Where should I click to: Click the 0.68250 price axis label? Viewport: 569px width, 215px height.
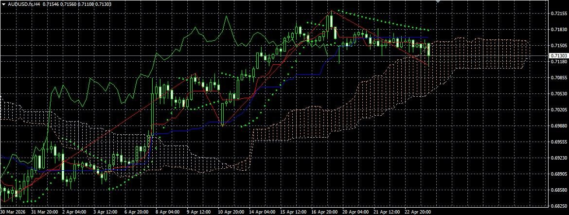[x=558, y=206]
